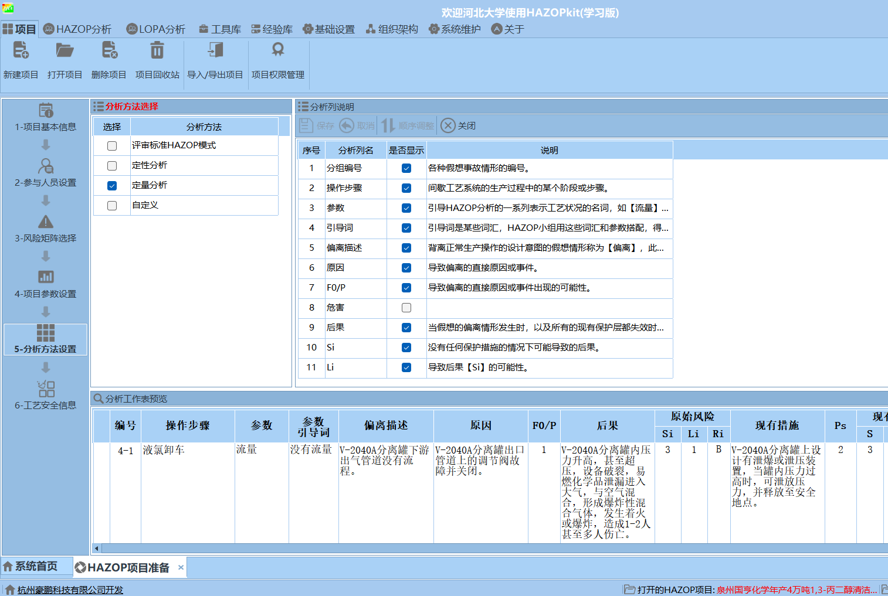The image size is (888, 596).
Task: Go to step 3-风险矩阵选择
Action: point(46,229)
